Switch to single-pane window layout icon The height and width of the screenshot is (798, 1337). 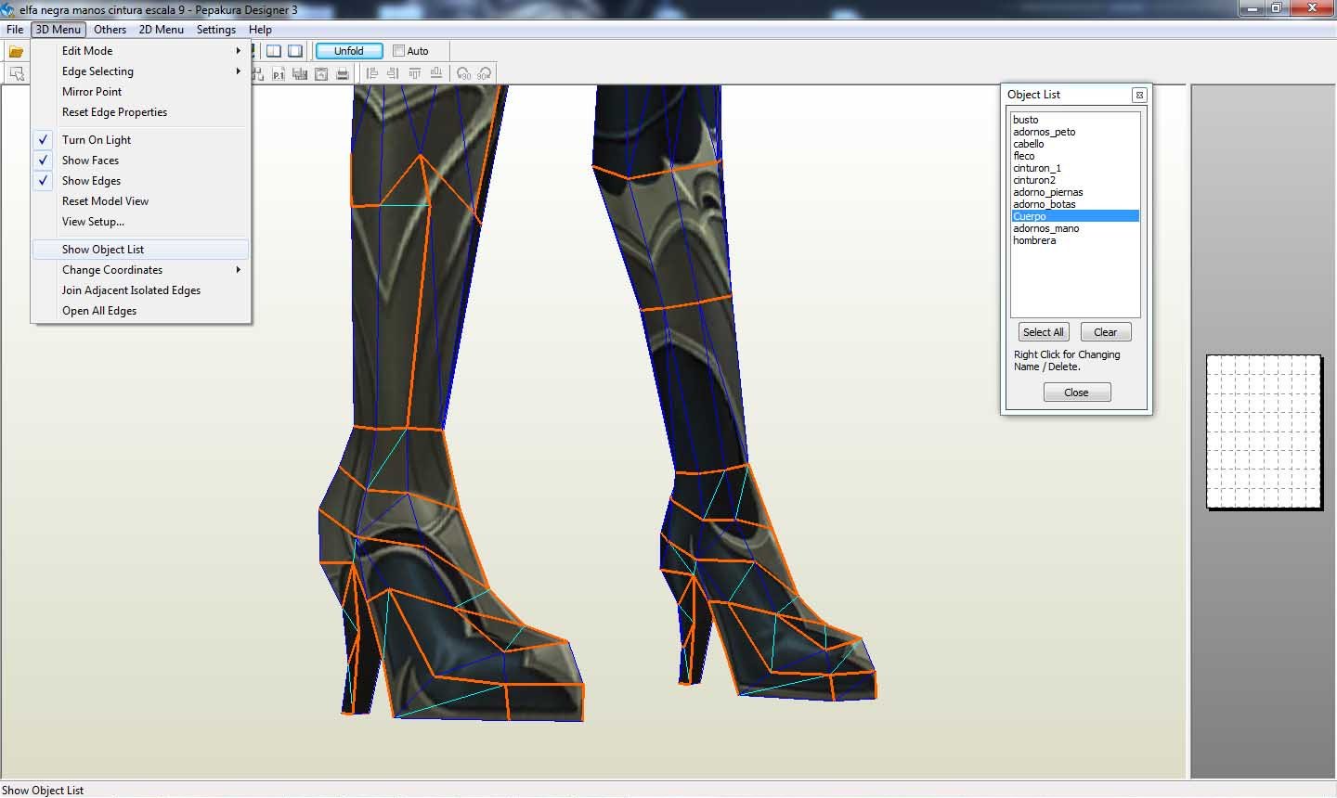pos(295,51)
